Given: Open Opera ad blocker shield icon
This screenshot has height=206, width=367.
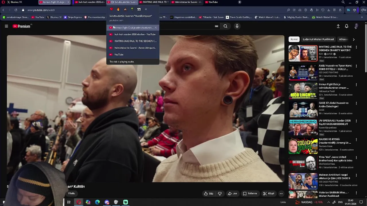Looking at the screenshot, I should pos(306,10).
